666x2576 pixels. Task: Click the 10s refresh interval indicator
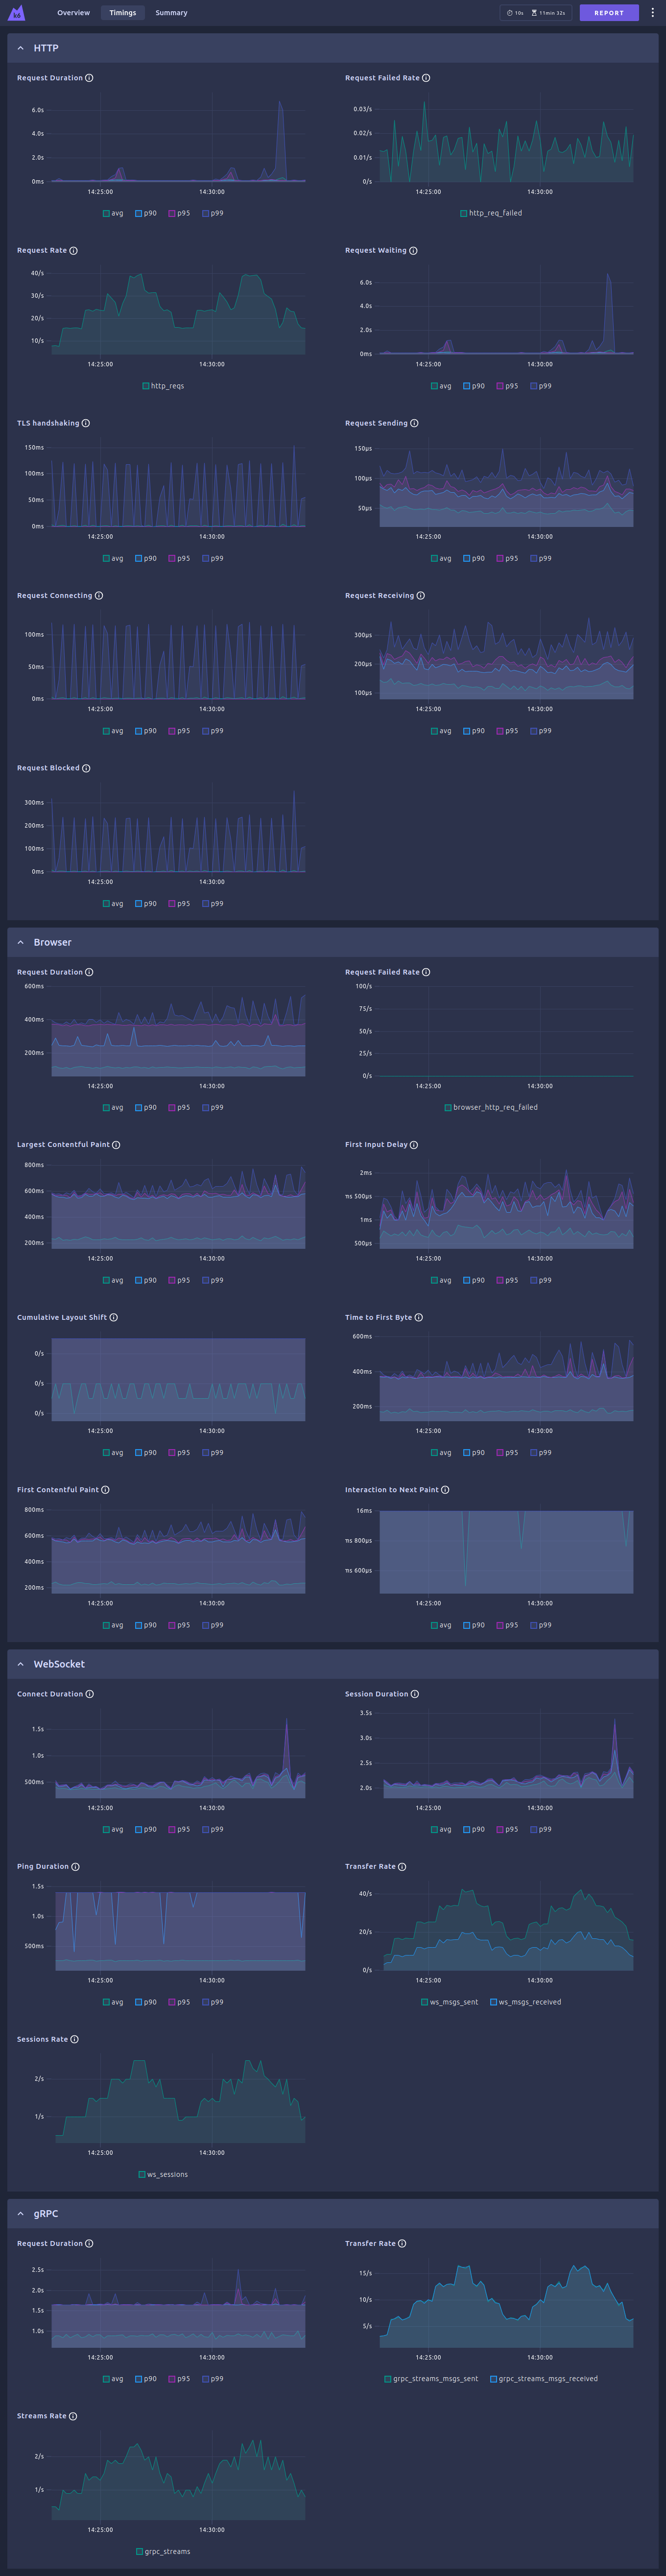[x=515, y=13]
